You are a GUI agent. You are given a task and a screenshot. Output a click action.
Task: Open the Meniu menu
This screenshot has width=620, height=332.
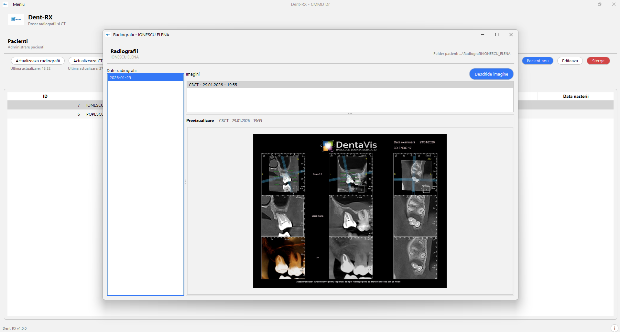pyautogui.click(x=19, y=4)
